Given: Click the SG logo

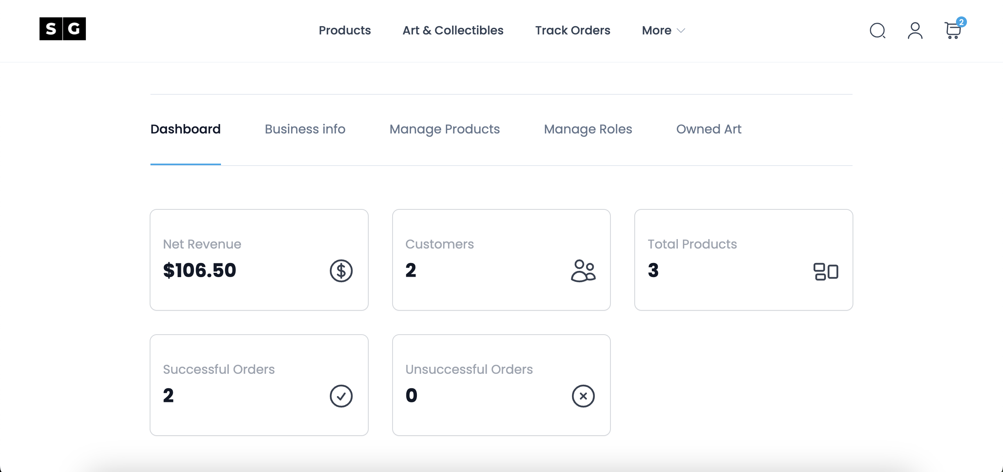Looking at the screenshot, I should 63,29.
